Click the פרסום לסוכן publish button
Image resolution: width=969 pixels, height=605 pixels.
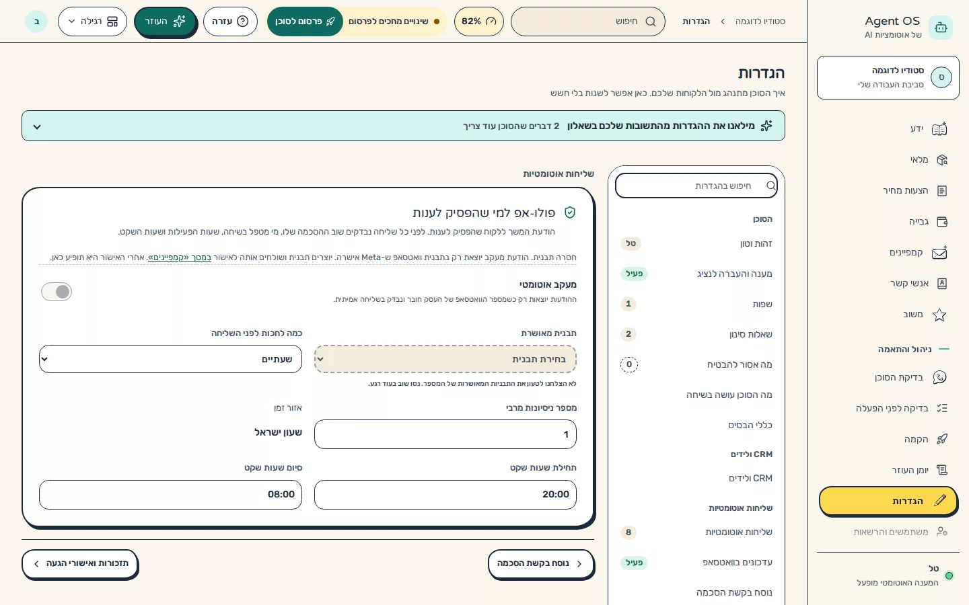click(x=305, y=22)
